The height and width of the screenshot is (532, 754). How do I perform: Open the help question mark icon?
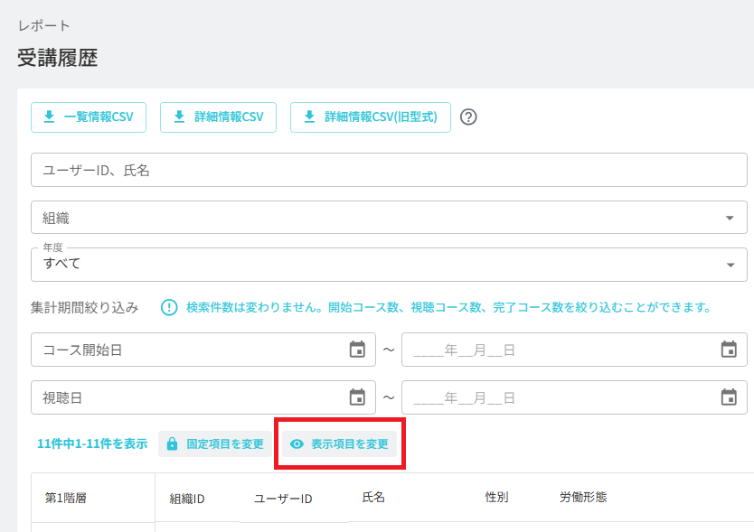tap(468, 117)
